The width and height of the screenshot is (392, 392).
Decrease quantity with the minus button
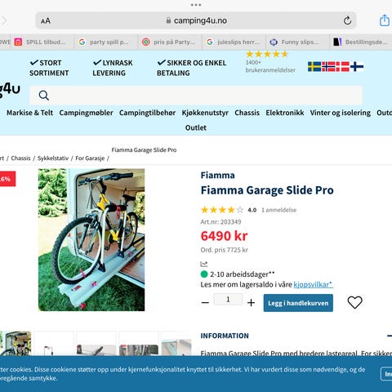pyautogui.click(x=205, y=302)
